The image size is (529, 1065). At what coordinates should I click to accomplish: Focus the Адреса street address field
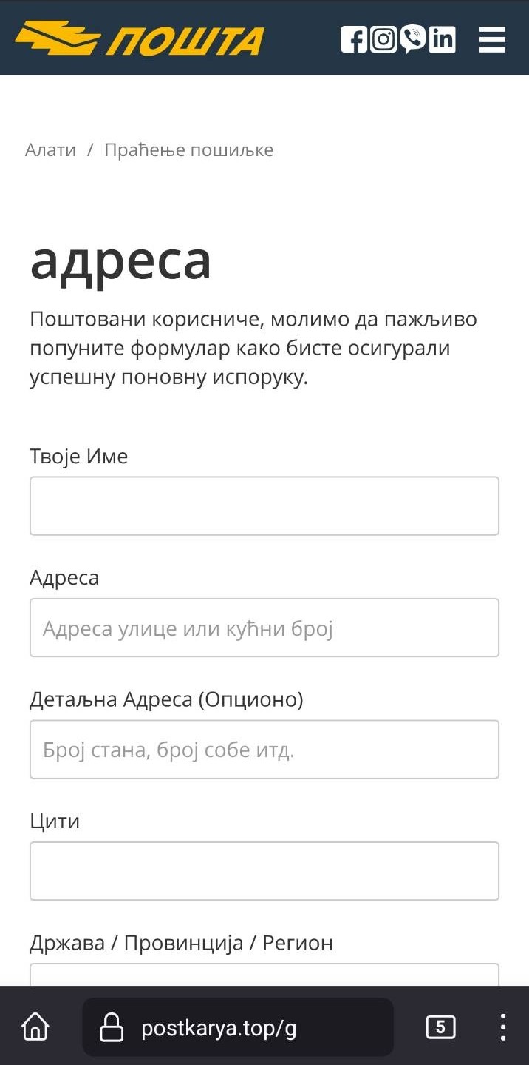tap(264, 628)
